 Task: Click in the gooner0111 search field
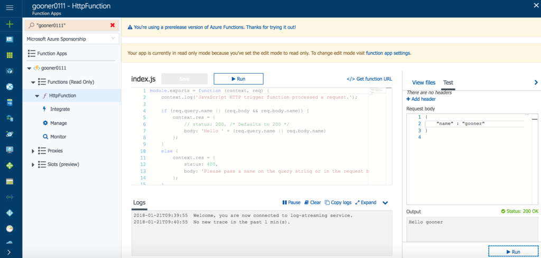click(71, 25)
